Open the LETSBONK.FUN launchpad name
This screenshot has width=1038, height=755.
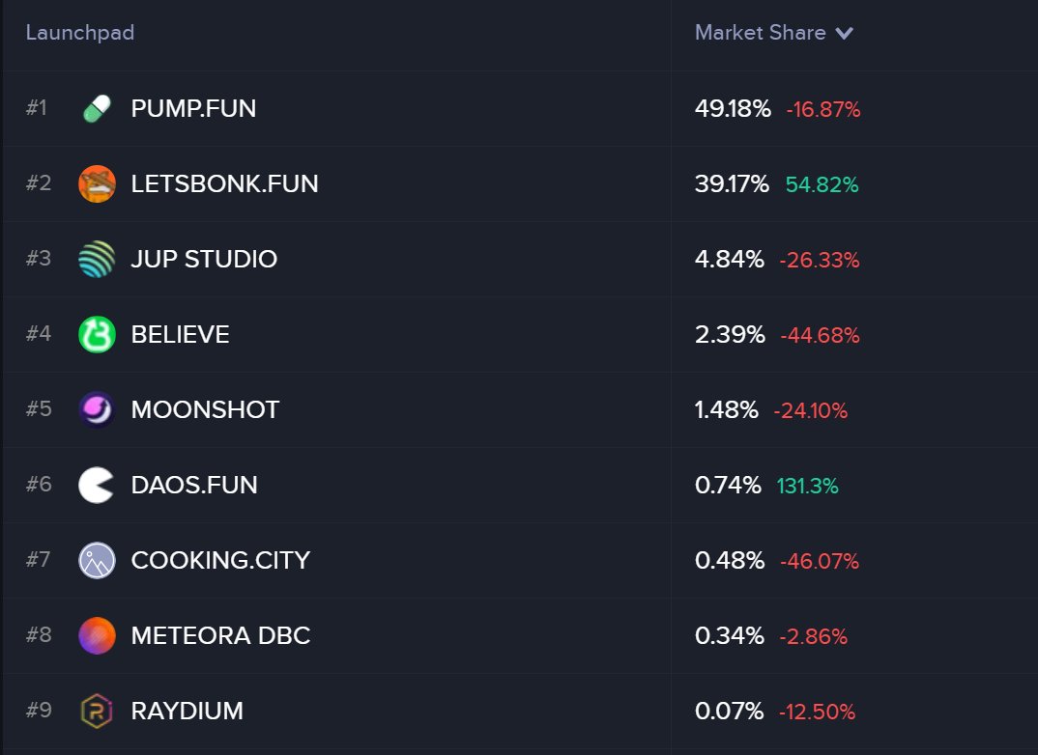click(x=224, y=183)
